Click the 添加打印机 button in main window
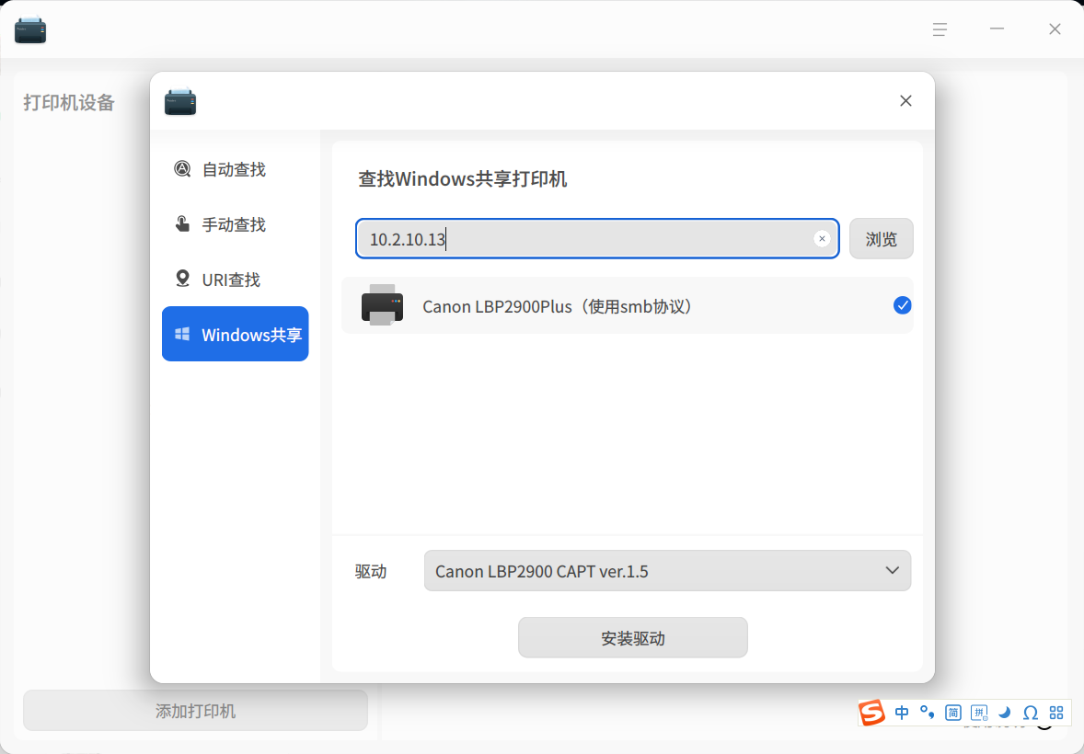 [x=196, y=711]
